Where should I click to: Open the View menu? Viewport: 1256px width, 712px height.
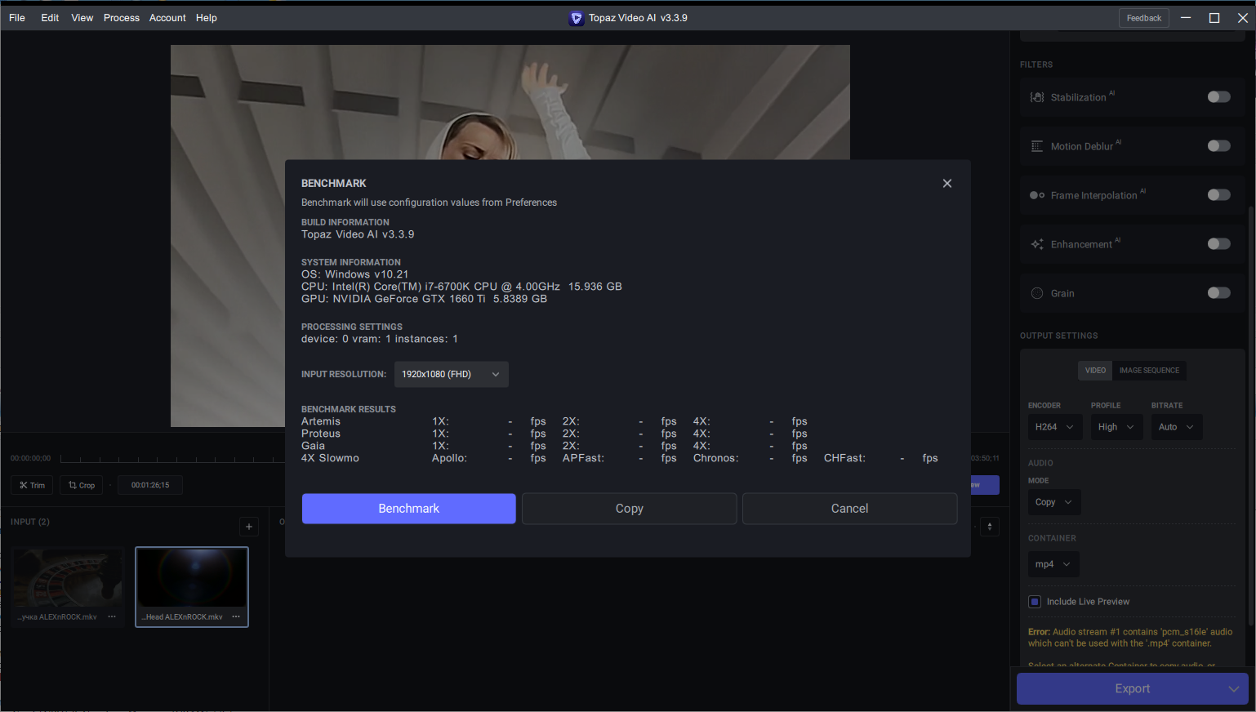[x=82, y=17]
